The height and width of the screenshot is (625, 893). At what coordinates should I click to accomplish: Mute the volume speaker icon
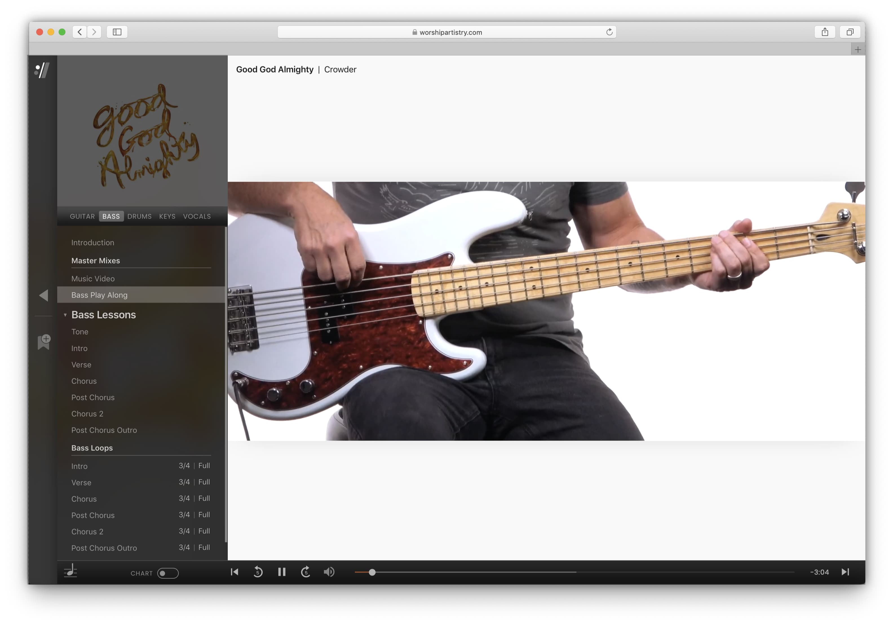[329, 572]
